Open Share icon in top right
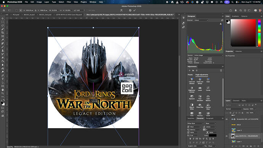The height and width of the screenshot is (148, 263). click(x=231, y=10)
